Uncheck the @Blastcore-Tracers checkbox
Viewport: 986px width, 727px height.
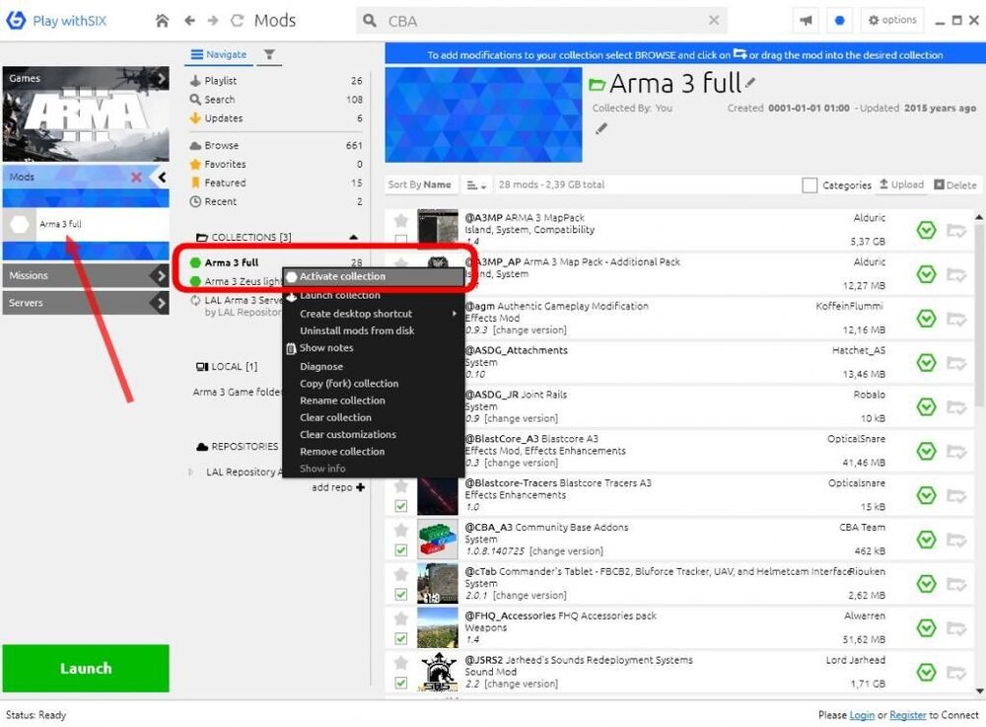[400, 506]
